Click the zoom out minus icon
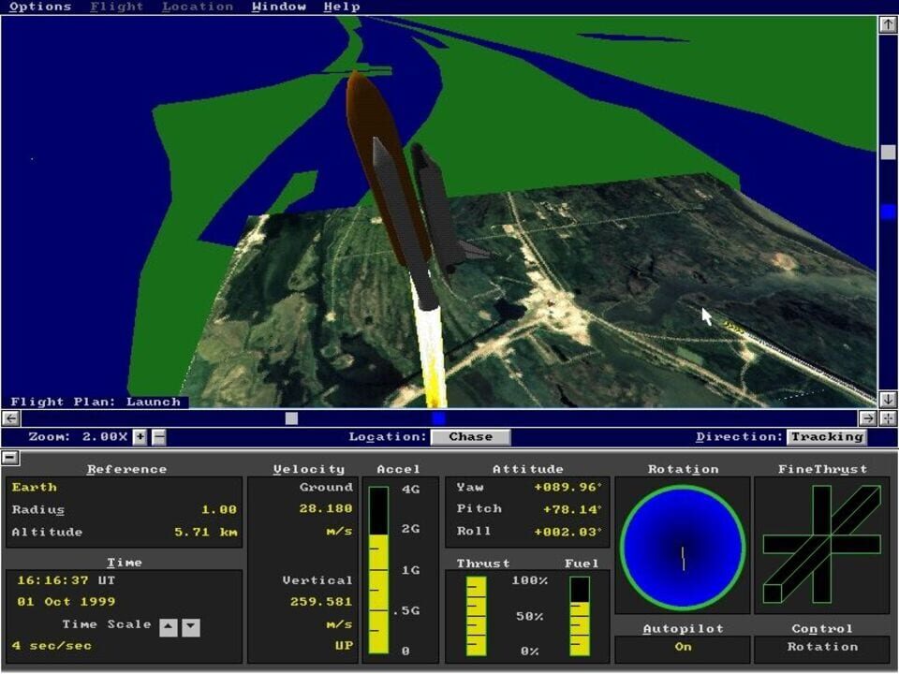 pos(159,435)
